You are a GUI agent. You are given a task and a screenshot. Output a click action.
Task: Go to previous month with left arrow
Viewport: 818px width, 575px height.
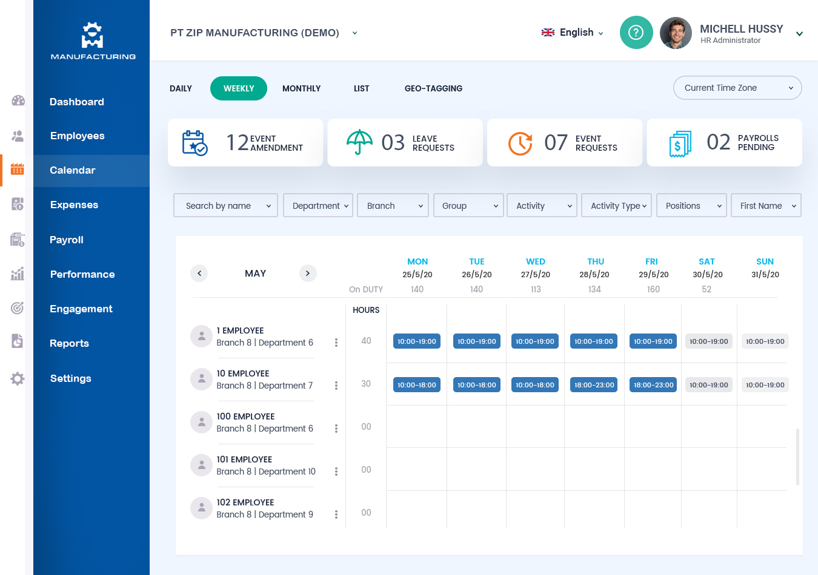click(199, 274)
